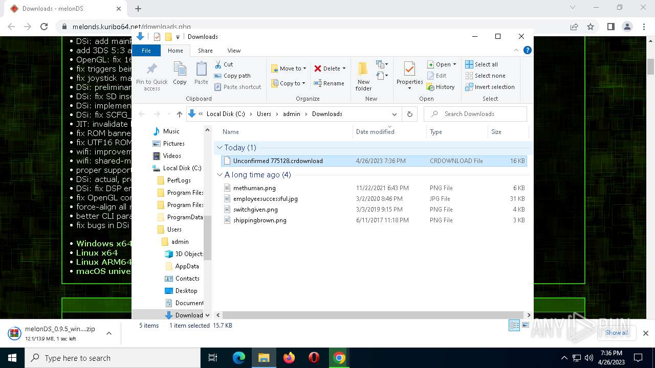
Task: Open melonDS zip download item
Action: (x=53, y=333)
